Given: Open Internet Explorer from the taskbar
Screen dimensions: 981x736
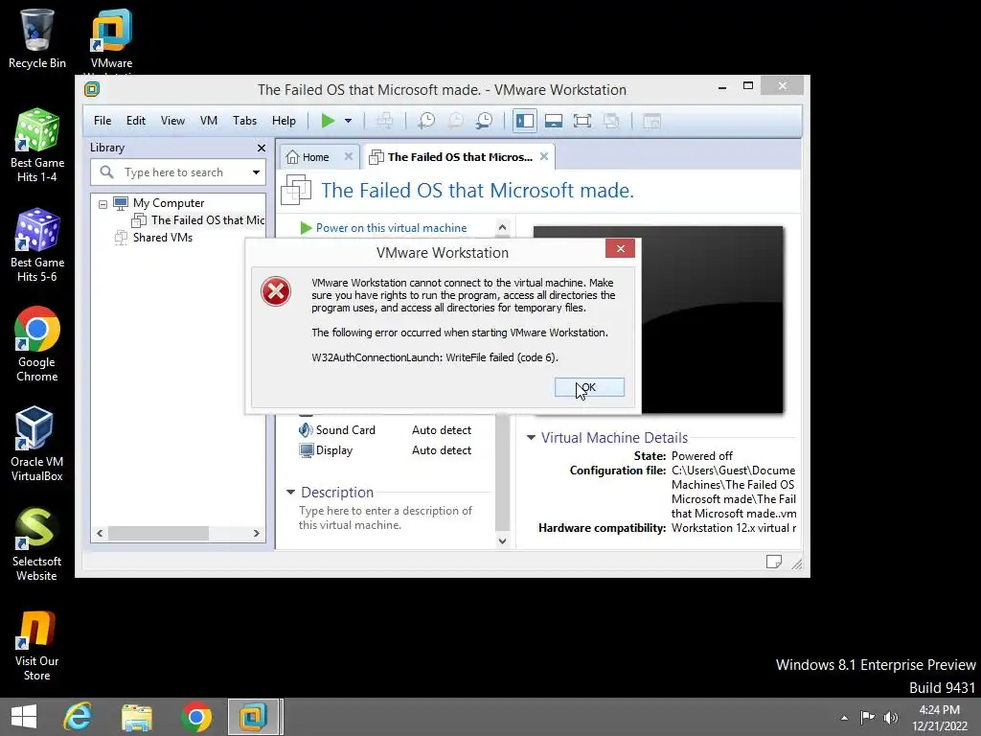Looking at the screenshot, I should pyautogui.click(x=79, y=717).
